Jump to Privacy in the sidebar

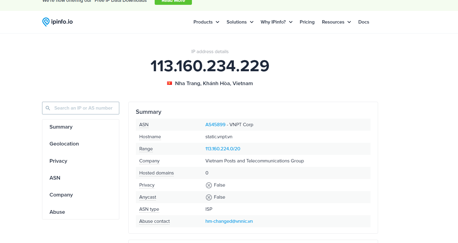(58, 161)
